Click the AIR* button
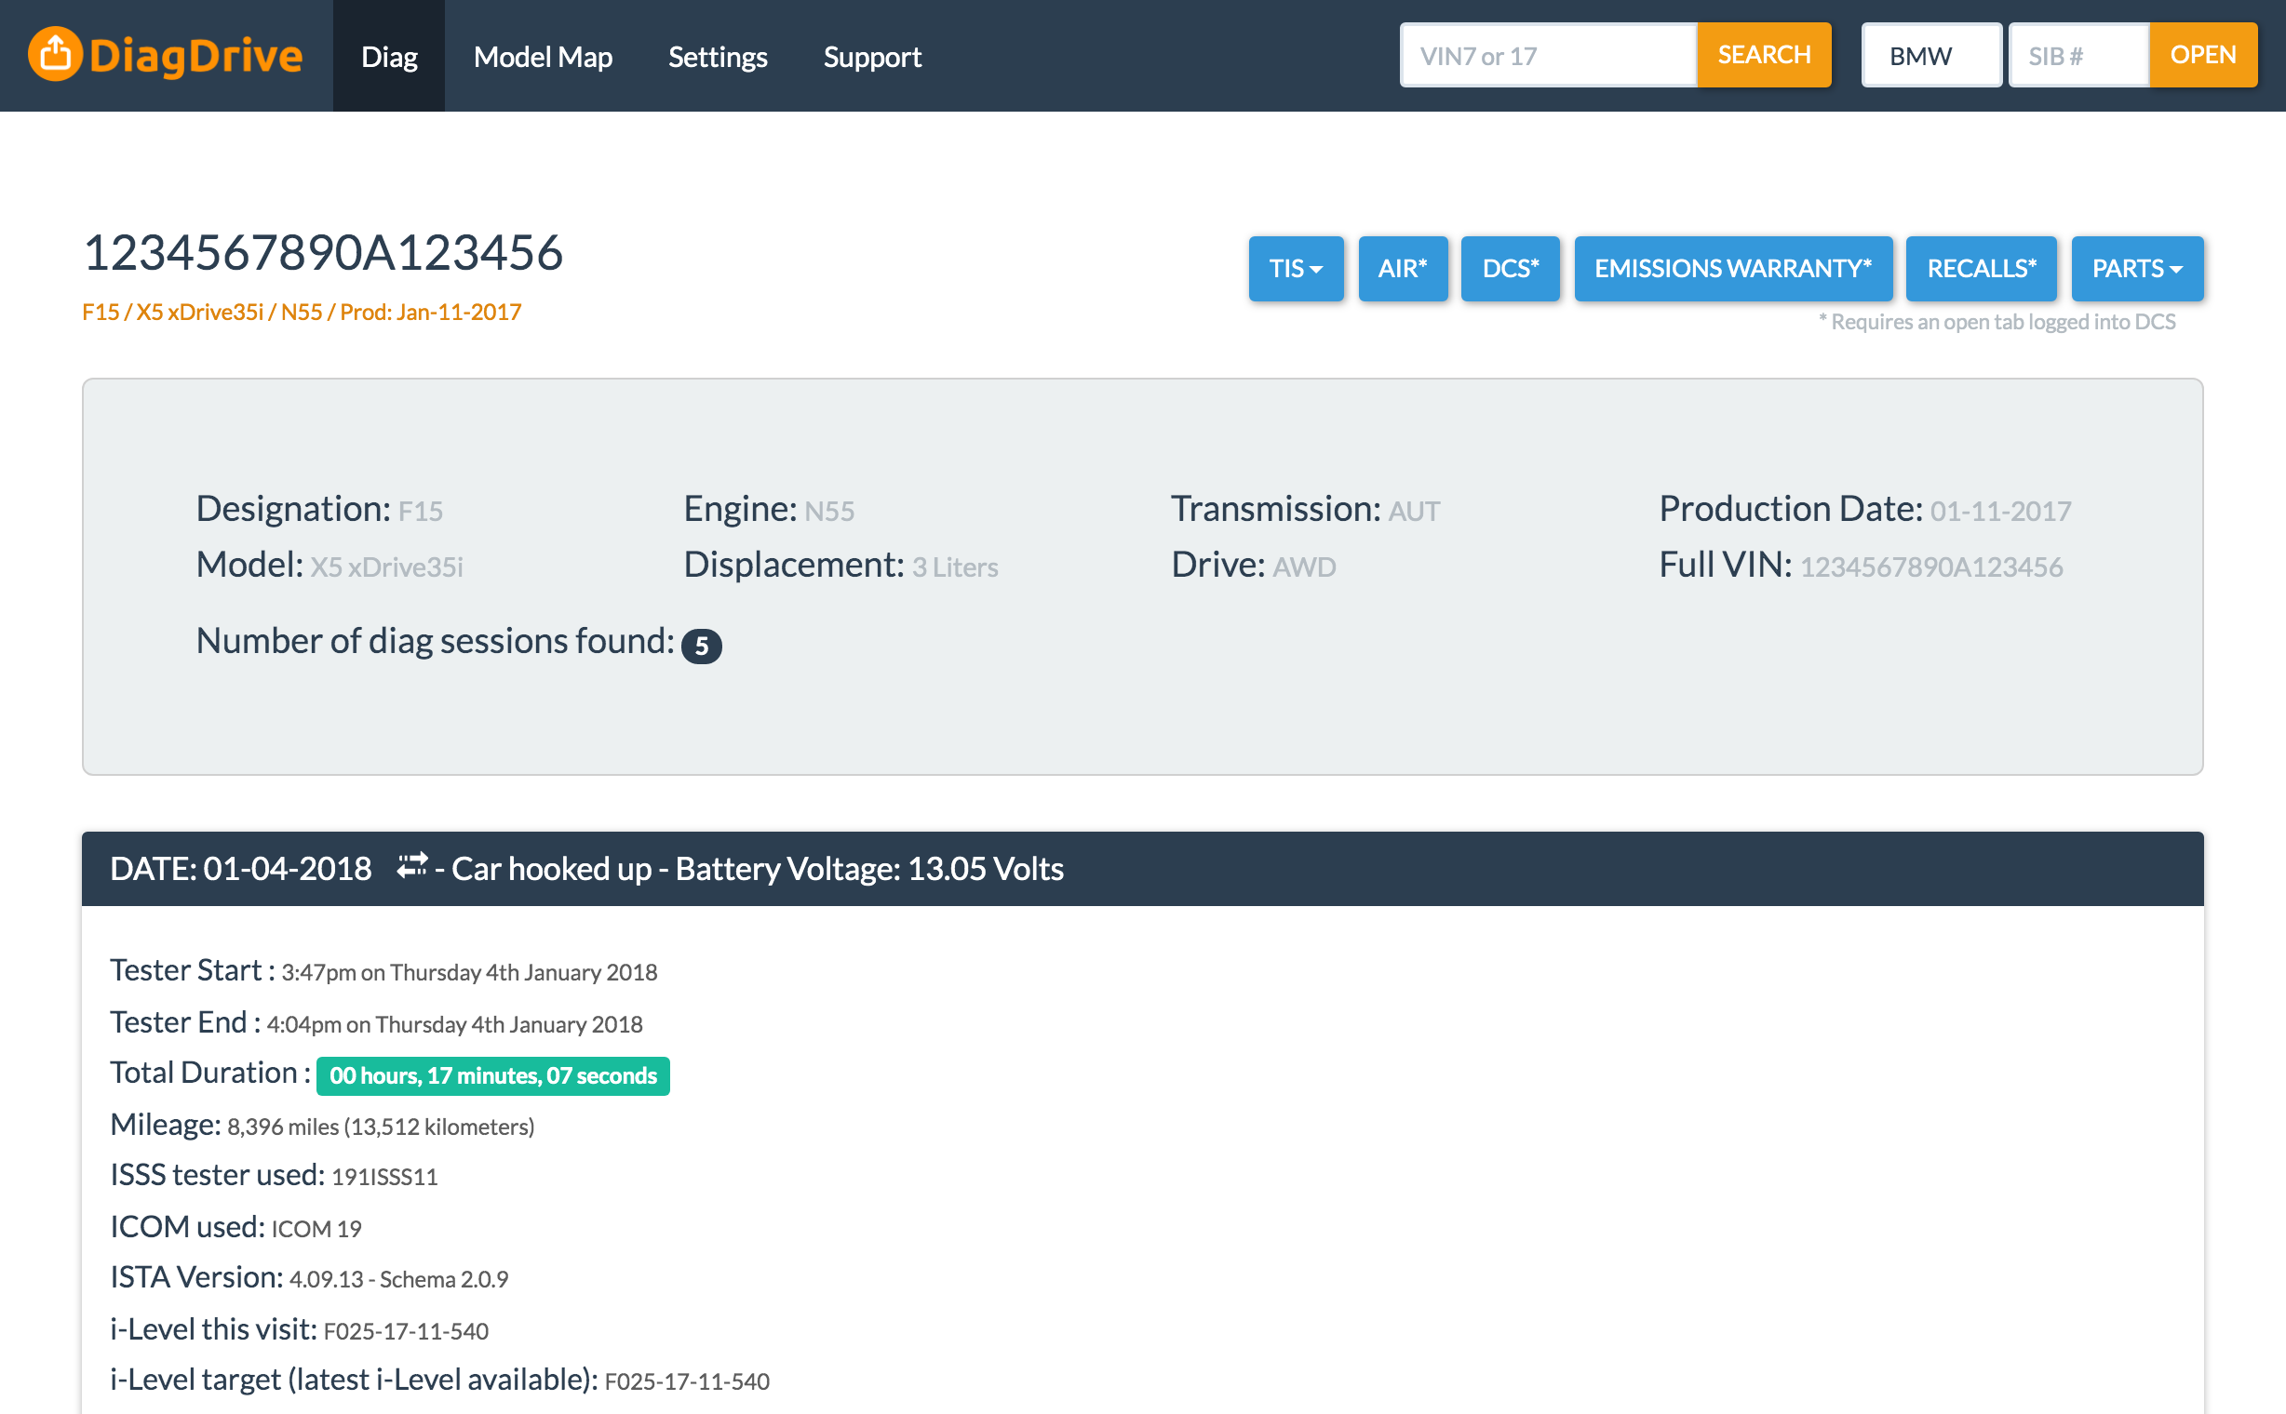2286x1414 pixels. pyautogui.click(x=1402, y=269)
